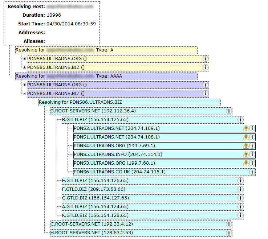Viewport: 268px width, 239px height.
Task: Select the Type: A resolving row
Action: click(106, 50)
